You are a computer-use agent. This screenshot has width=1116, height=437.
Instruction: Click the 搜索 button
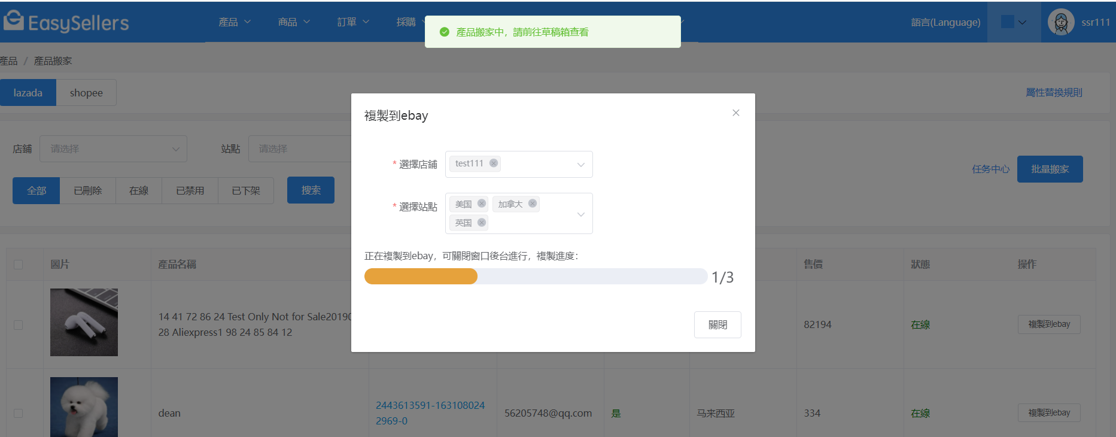click(x=311, y=190)
